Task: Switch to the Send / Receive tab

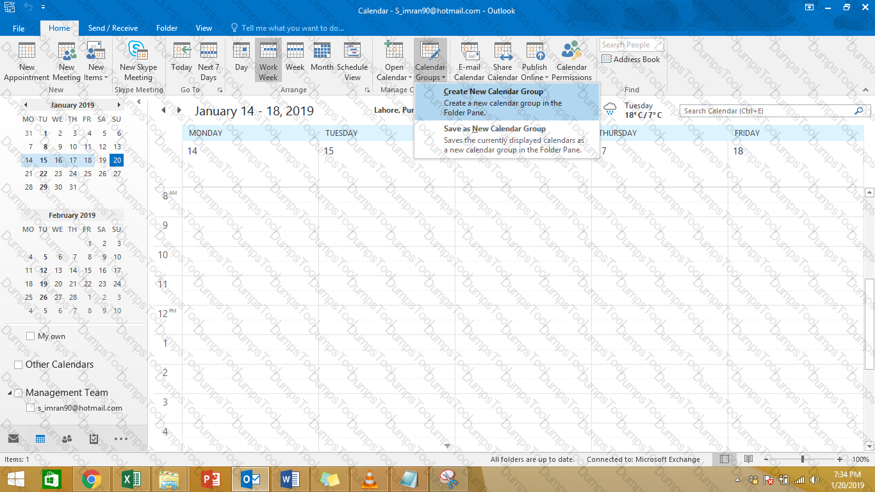Action: click(113, 28)
